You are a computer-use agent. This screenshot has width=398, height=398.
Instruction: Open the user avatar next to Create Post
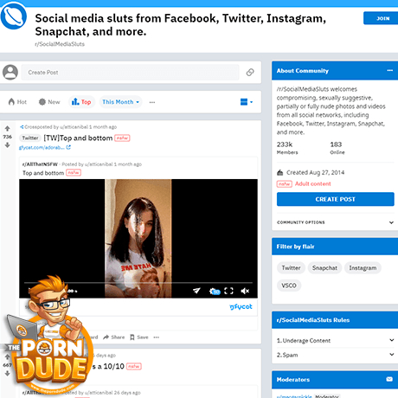click(10, 72)
